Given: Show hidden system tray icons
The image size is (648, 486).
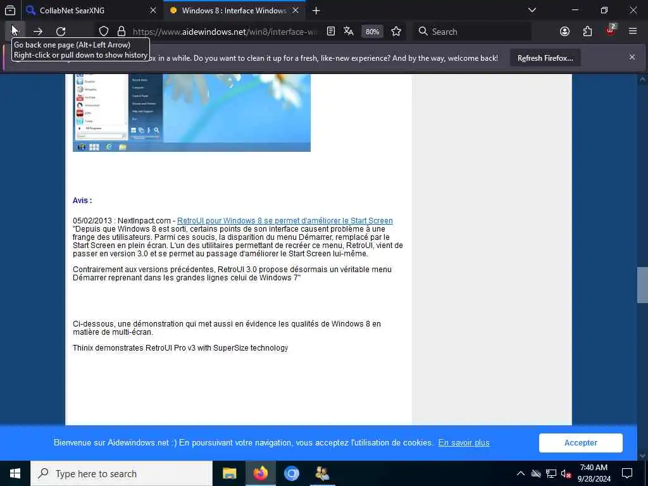Looking at the screenshot, I should click(521, 473).
